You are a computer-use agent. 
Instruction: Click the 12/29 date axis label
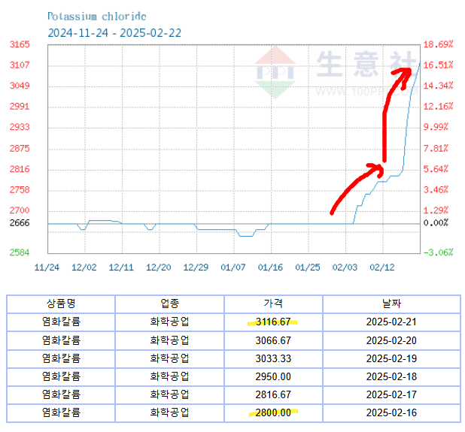click(196, 267)
